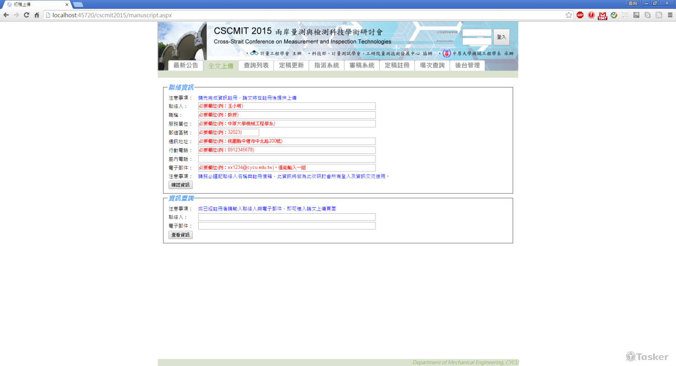676x366 pixels.
Task: Select the 定稿註冊 menu item
Action: (x=397, y=65)
